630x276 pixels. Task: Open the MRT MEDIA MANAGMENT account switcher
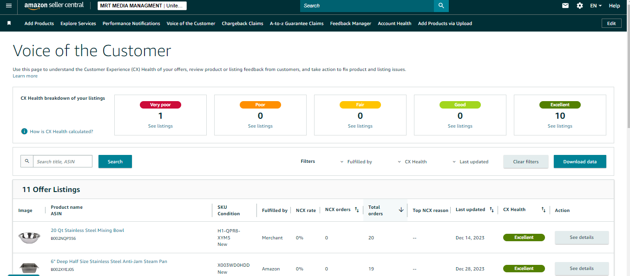(x=142, y=6)
